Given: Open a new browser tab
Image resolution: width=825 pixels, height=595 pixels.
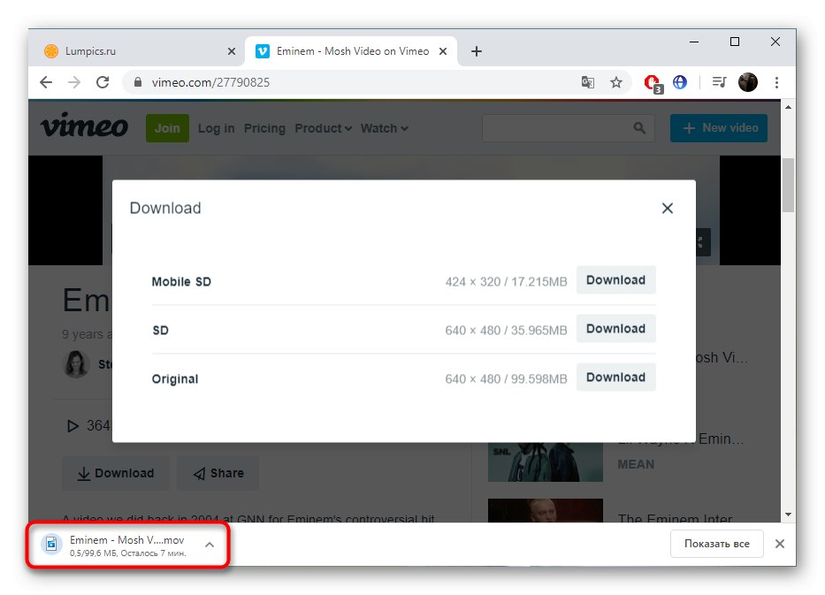Looking at the screenshot, I should tap(476, 51).
